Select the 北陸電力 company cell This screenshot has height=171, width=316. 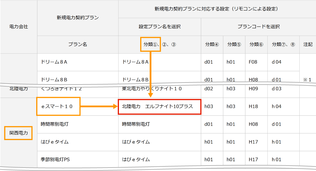coord(19,89)
